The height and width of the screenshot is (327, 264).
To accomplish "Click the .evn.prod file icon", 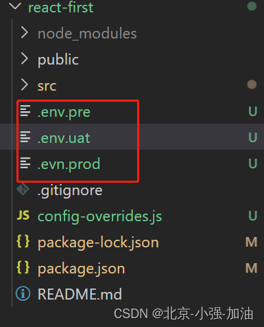I will click(x=25, y=163).
